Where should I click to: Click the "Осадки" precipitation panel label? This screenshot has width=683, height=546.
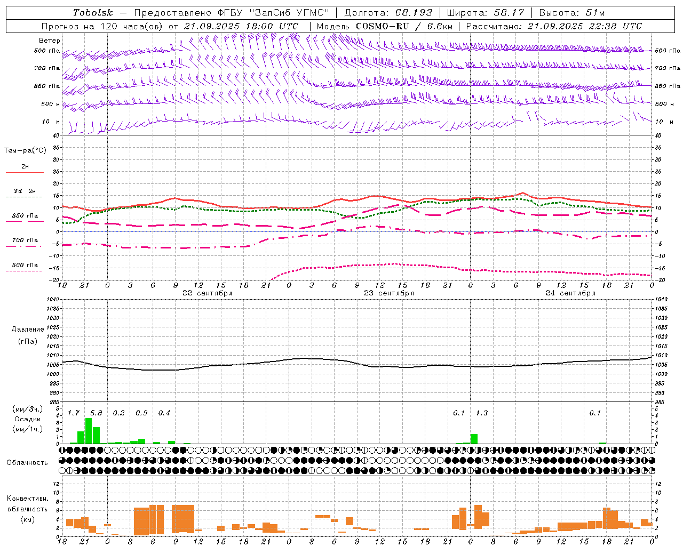[x=27, y=420]
